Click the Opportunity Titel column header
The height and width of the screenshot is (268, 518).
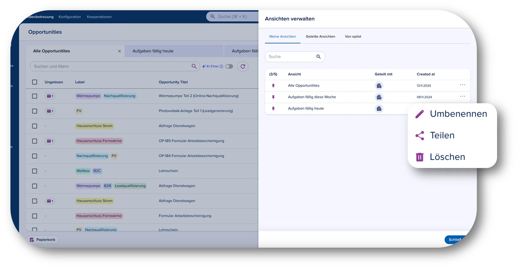click(173, 82)
